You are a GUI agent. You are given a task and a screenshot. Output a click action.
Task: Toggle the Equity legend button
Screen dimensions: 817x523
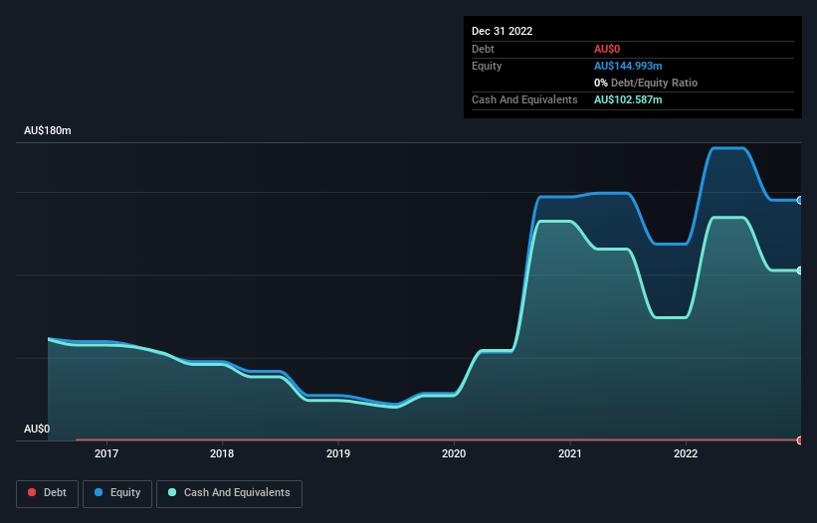pos(117,493)
